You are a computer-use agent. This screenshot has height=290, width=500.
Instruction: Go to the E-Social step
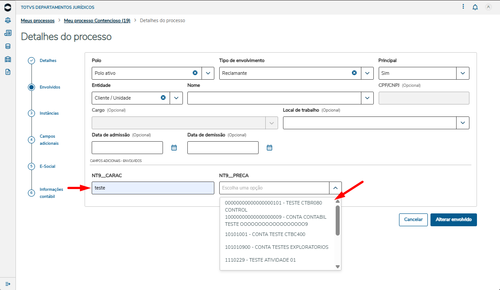click(x=47, y=166)
